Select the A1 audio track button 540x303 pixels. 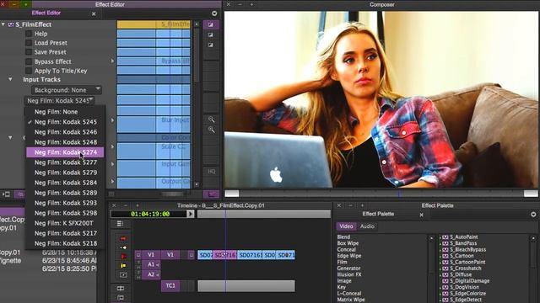[x=151, y=265]
